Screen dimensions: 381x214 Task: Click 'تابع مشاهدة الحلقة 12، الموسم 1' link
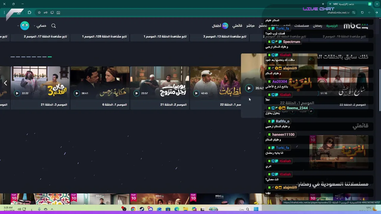tap(165, 37)
